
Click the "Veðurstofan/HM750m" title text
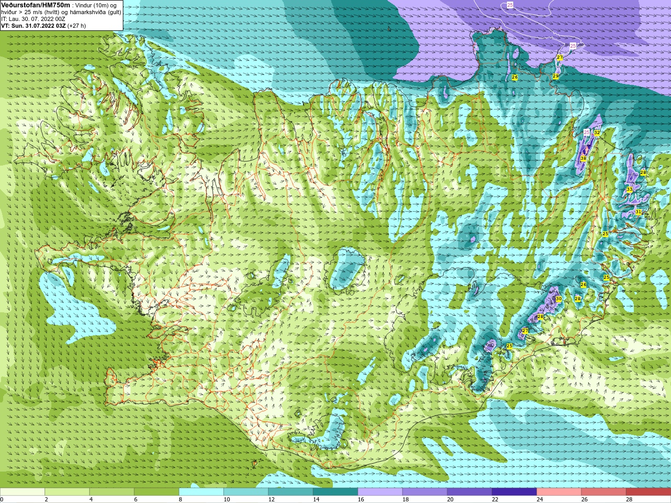[36, 5]
